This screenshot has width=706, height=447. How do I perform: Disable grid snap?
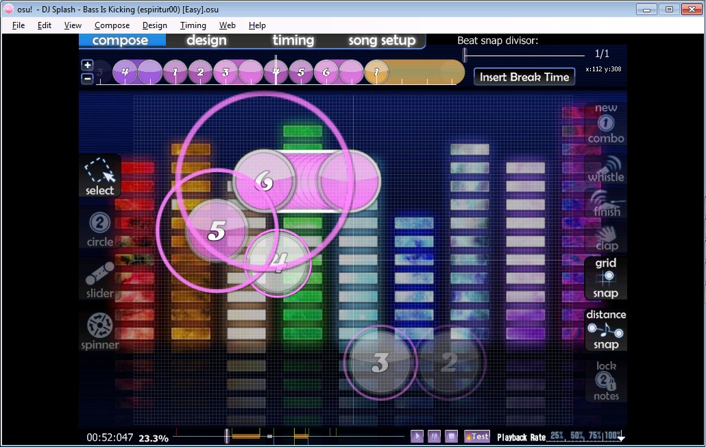[x=606, y=278]
